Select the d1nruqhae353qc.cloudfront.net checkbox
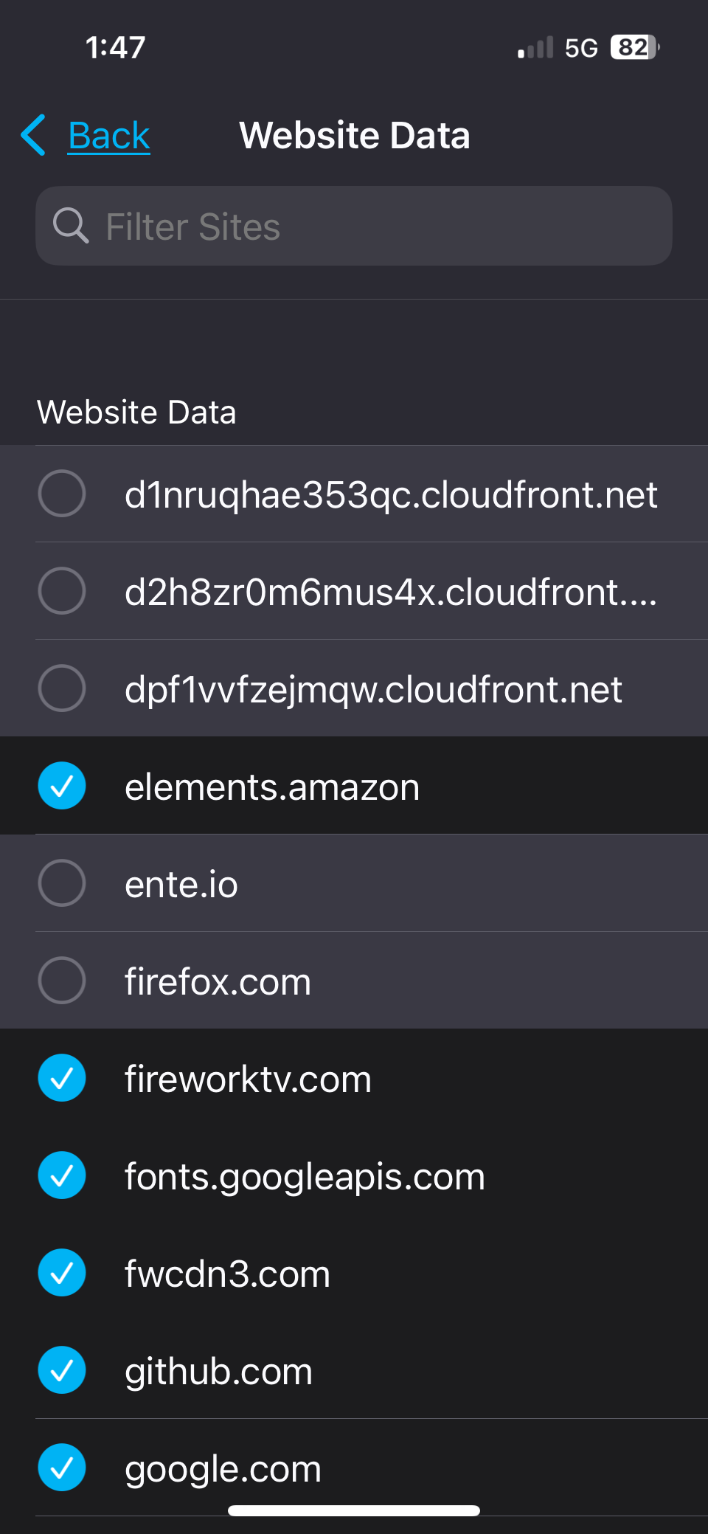Screen dimensions: 708x1534 62,494
